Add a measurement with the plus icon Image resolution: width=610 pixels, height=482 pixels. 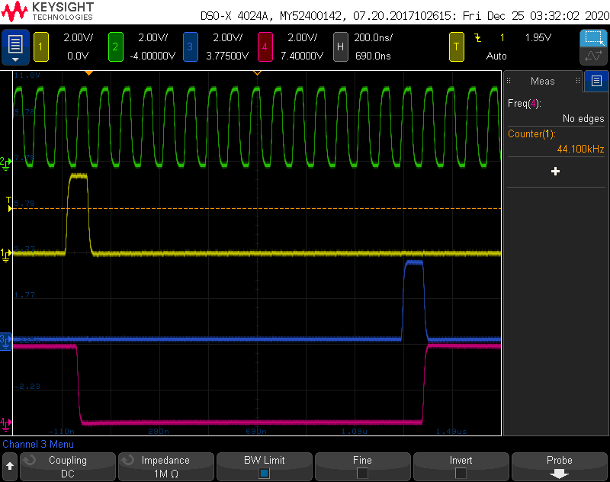tap(556, 171)
